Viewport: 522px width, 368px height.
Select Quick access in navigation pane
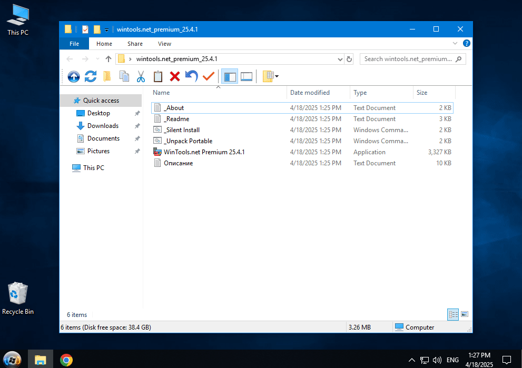coord(101,101)
